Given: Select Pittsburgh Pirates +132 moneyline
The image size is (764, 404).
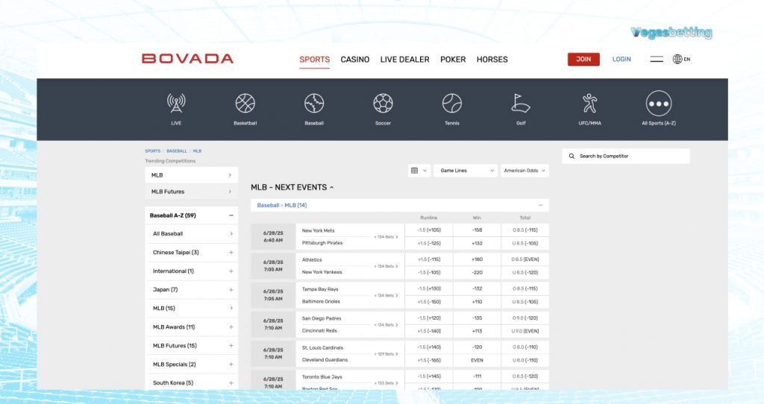Looking at the screenshot, I should pyautogui.click(x=477, y=244).
